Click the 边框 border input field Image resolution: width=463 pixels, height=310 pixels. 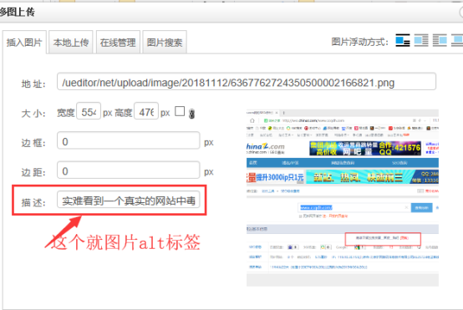point(129,140)
